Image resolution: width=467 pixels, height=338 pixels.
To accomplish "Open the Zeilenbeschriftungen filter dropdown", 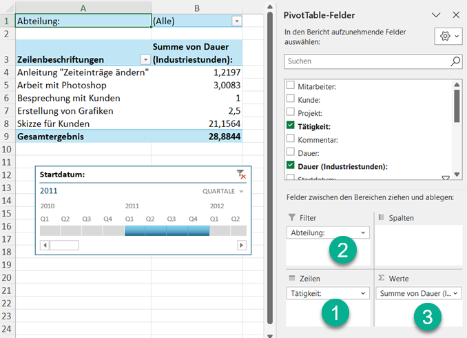I will coord(145,60).
